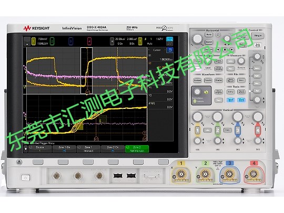Push the power button on front panel
The width and height of the screenshot is (284, 213).
pyautogui.click(x=26, y=178)
